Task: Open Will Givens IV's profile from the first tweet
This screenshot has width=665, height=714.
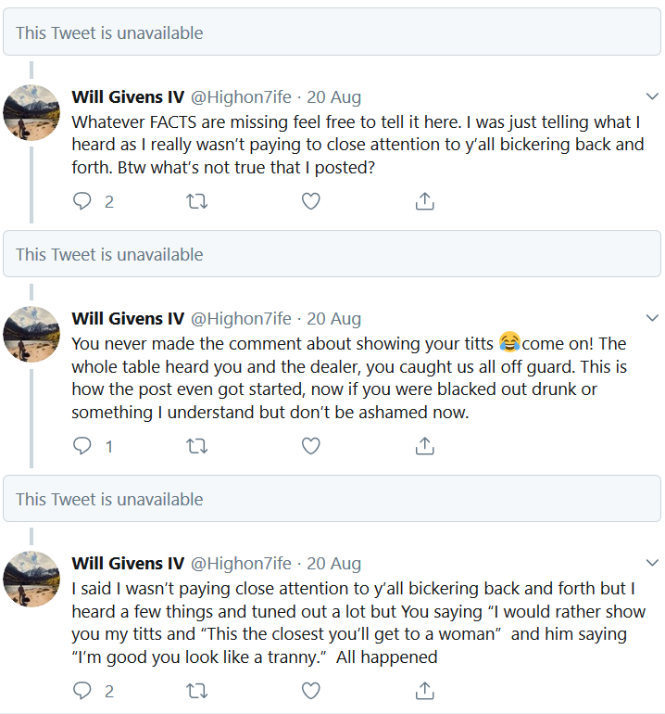Action: pyautogui.click(x=128, y=97)
